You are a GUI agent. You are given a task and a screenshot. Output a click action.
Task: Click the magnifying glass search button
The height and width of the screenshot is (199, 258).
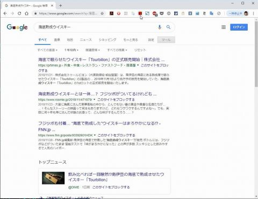(168, 27)
